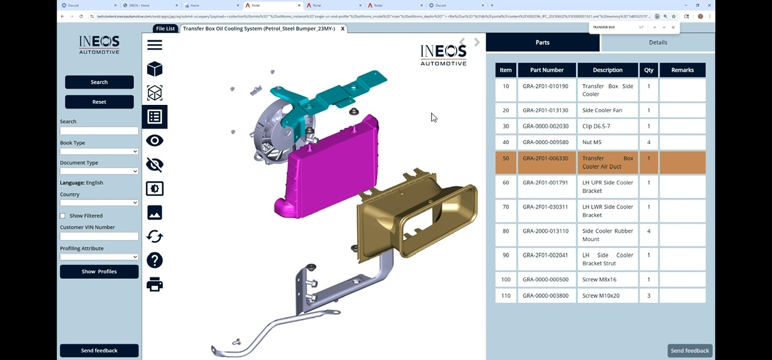772x360 pixels.
Task: Select Side Cooler Rubber Mount description
Action: pos(607,235)
